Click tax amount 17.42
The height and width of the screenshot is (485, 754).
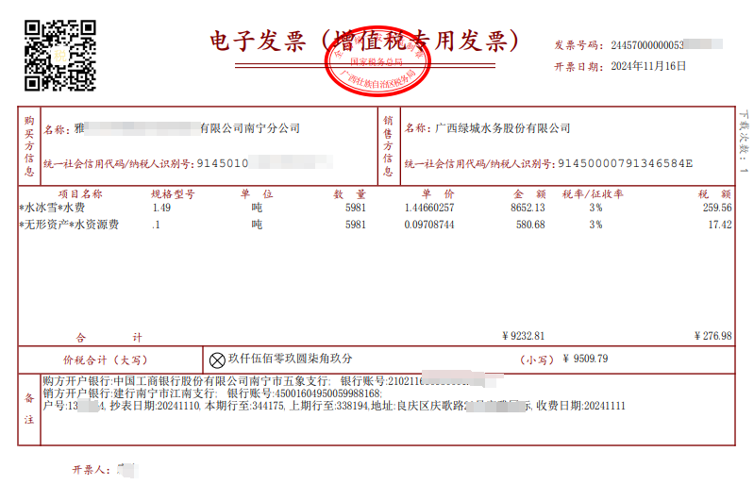[x=720, y=225]
